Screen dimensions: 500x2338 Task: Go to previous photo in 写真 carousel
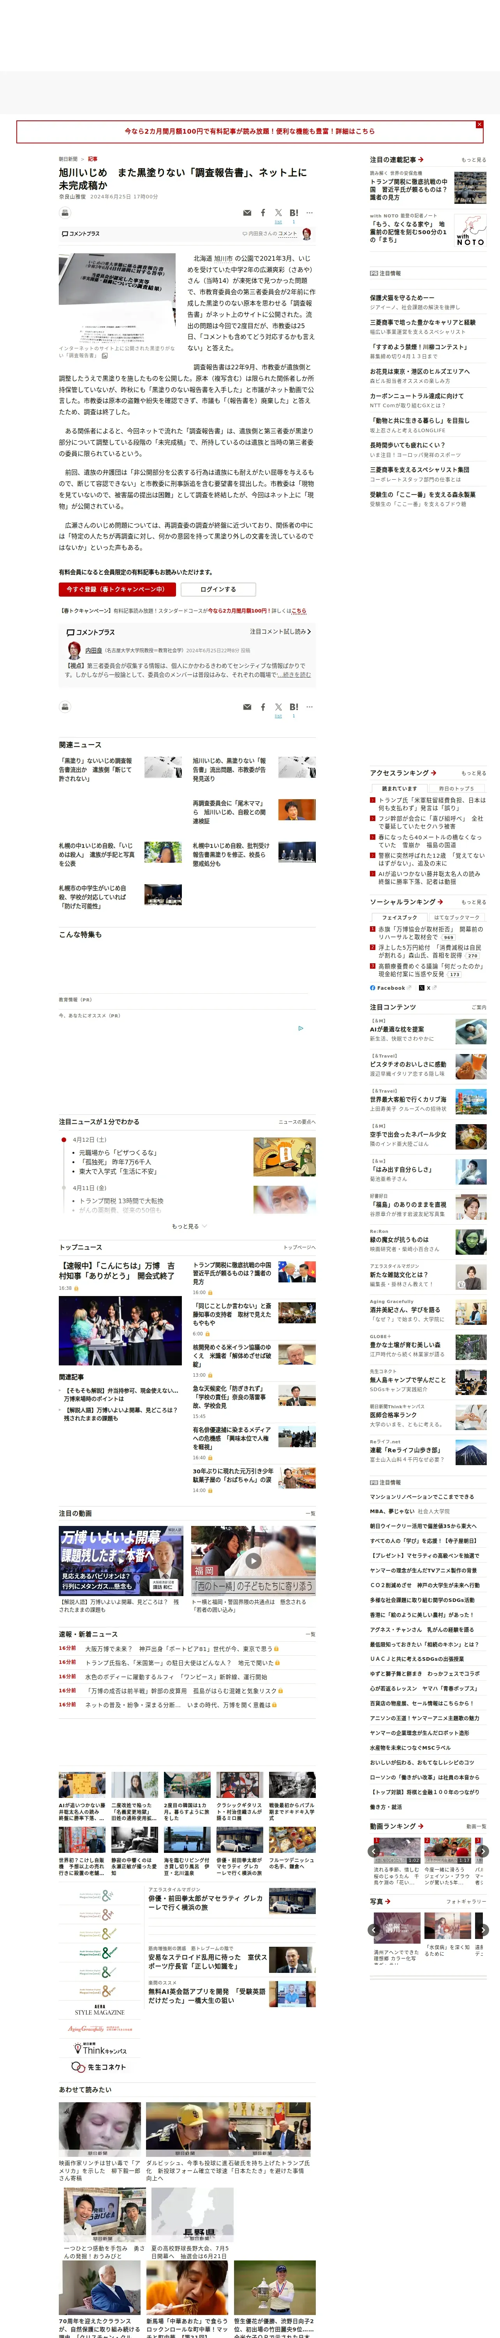[374, 1930]
